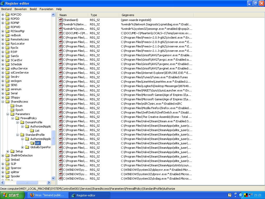Expand the GloballyOpenPorts tree node
The height and width of the screenshot is (199, 265).
pos(22,147)
